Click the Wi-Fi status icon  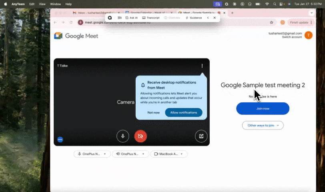tap(267, 4)
